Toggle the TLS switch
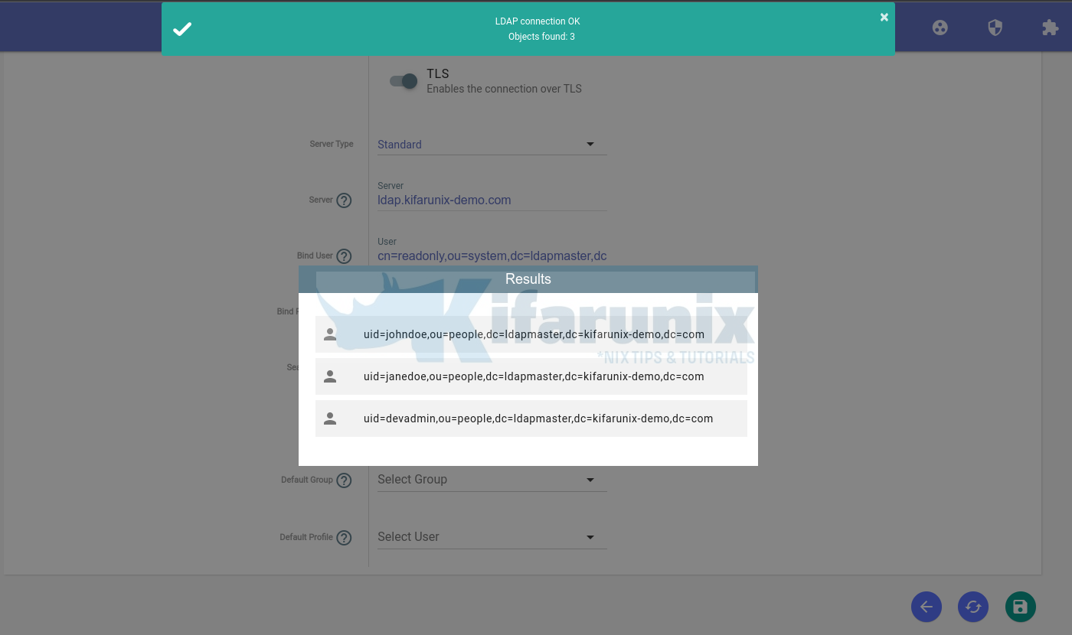1072x635 pixels. click(x=404, y=81)
